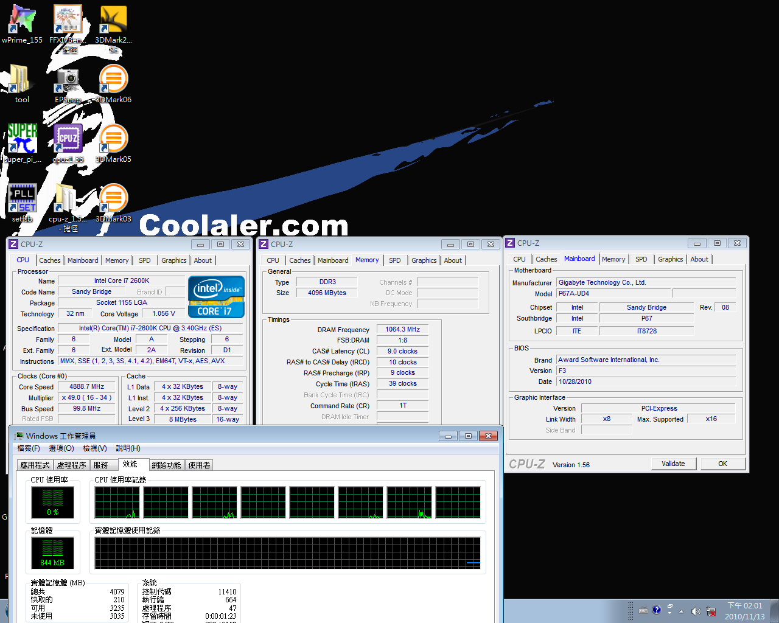Click mainboard Model field P67A-UD4

[613, 293]
